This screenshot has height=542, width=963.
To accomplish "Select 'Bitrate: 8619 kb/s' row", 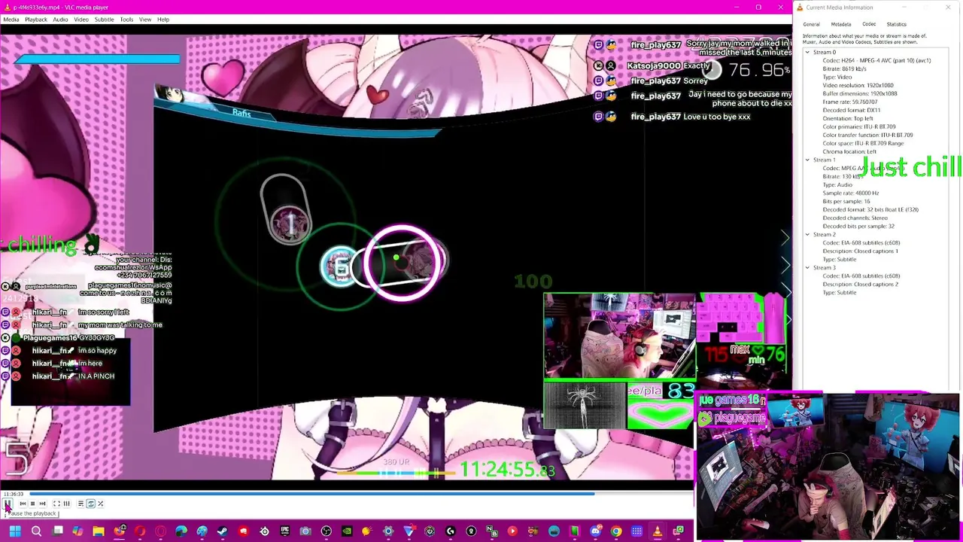I will (844, 69).
